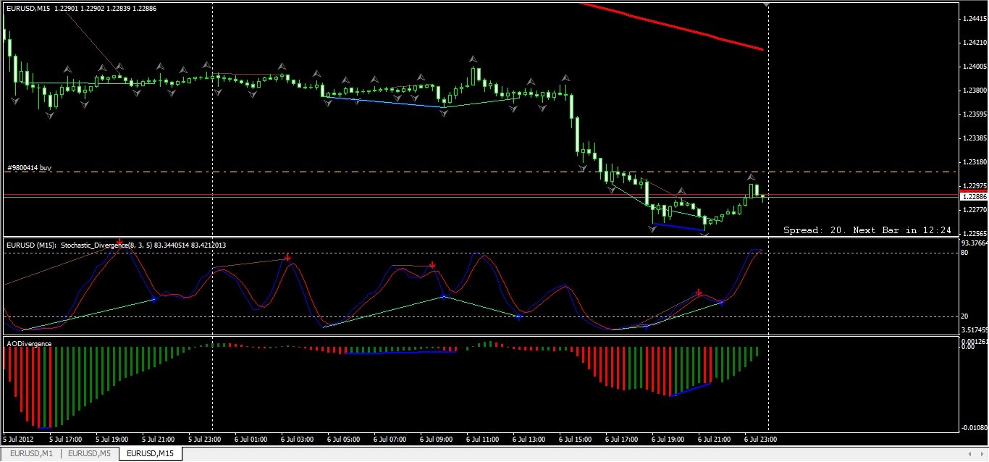Click the 1.22770 price scale label
The height and width of the screenshot is (462, 989).
coord(975,210)
